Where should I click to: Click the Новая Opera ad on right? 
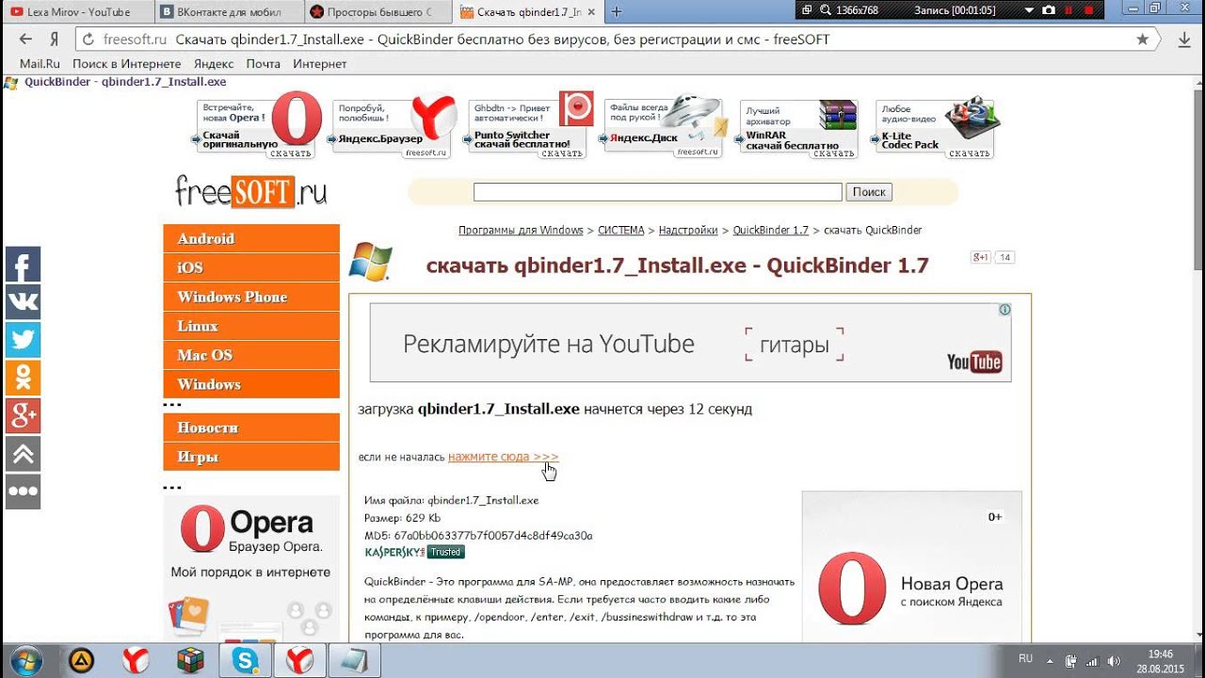point(911,567)
